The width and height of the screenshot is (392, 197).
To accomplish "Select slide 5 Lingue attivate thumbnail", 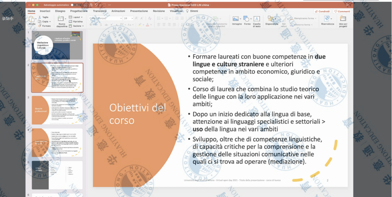I will click(57, 175).
